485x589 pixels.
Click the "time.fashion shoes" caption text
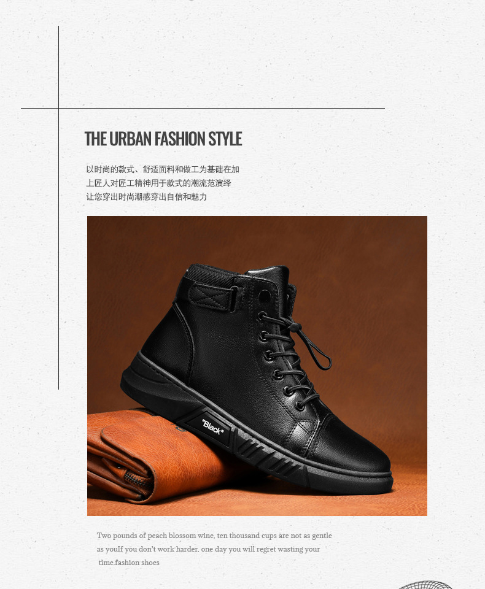pyautogui.click(x=129, y=563)
